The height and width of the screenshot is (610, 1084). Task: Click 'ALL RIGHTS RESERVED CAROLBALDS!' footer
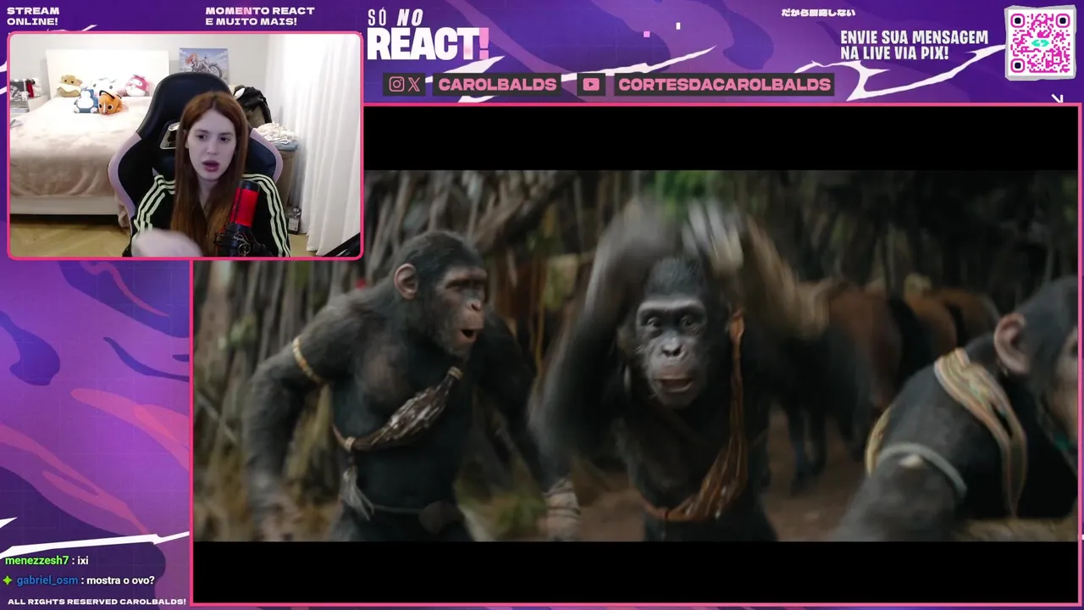[x=97, y=602]
